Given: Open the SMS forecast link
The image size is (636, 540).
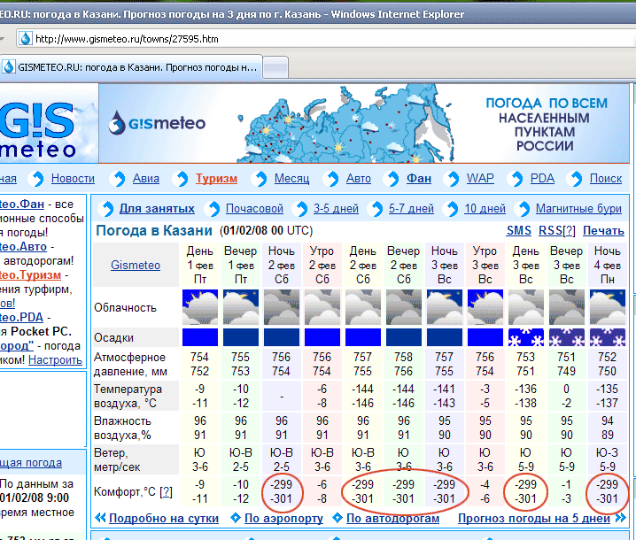Looking at the screenshot, I should (519, 230).
